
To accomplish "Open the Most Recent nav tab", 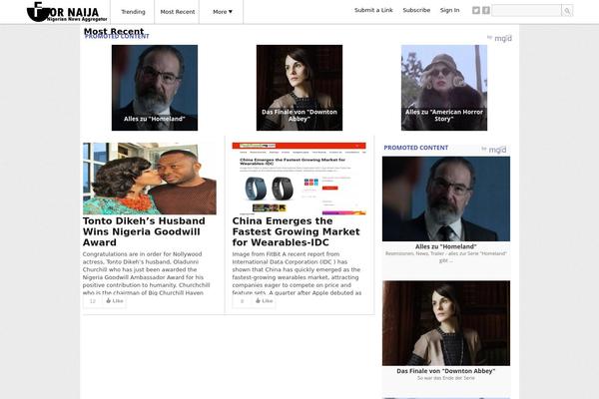I will pos(178,12).
